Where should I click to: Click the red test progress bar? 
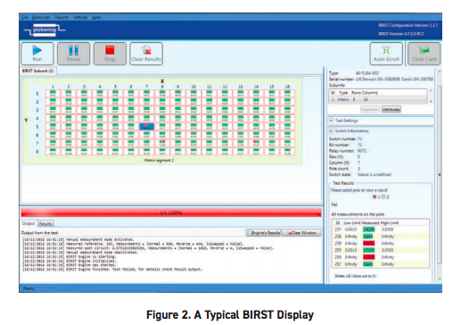(171, 212)
